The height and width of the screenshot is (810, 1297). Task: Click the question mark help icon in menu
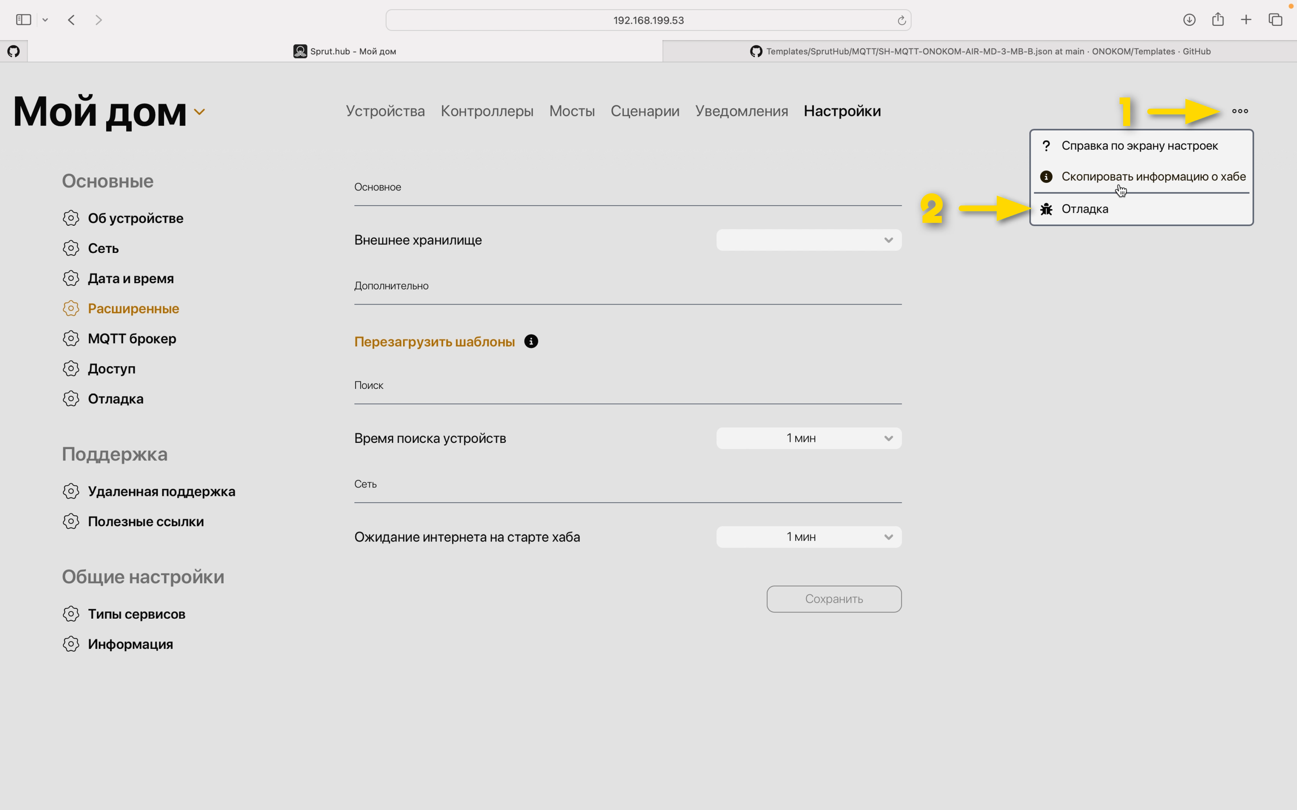[x=1046, y=146]
